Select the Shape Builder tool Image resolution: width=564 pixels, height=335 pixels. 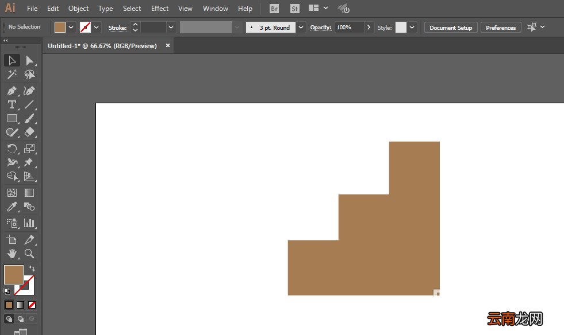12,176
